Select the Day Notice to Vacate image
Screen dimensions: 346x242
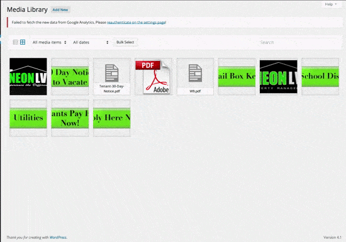pos(70,77)
